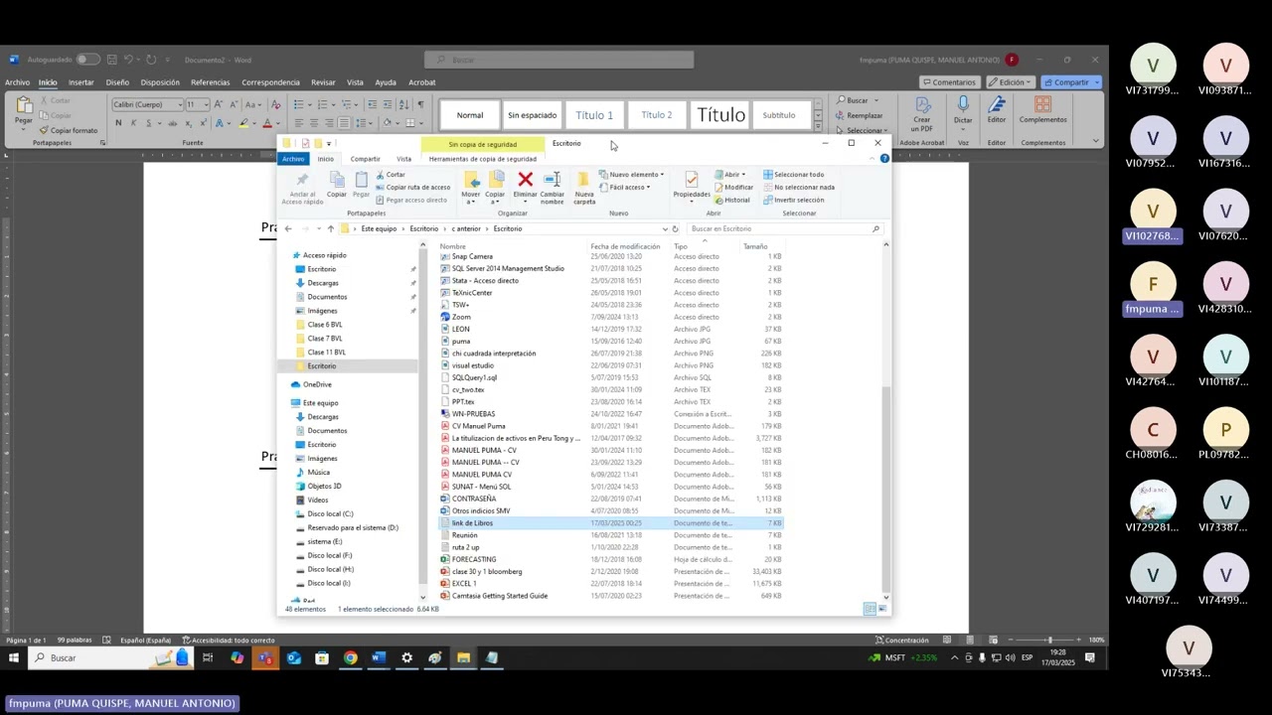Click Explorer help question mark icon
This screenshot has height=715, width=1272.
click(884, 159)
